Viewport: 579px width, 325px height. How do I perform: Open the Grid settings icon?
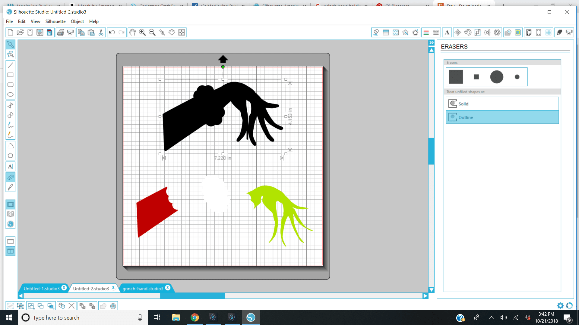tap(549, 32)
